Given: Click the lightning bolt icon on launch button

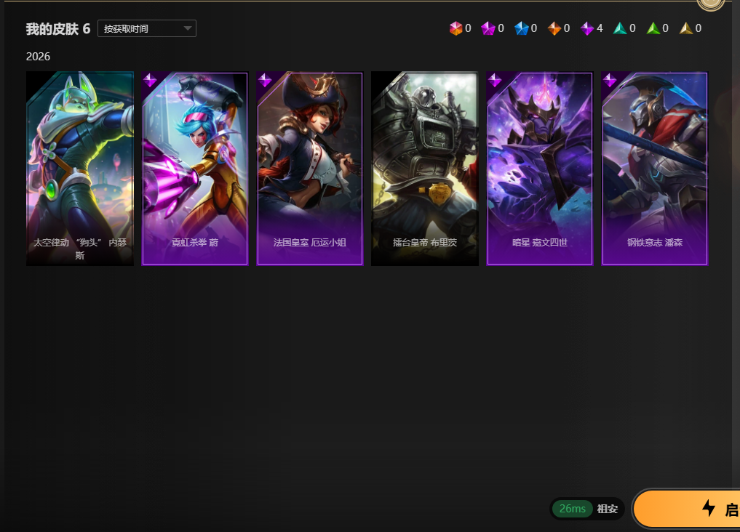Looking at the screenshot, I should (709, 508).
